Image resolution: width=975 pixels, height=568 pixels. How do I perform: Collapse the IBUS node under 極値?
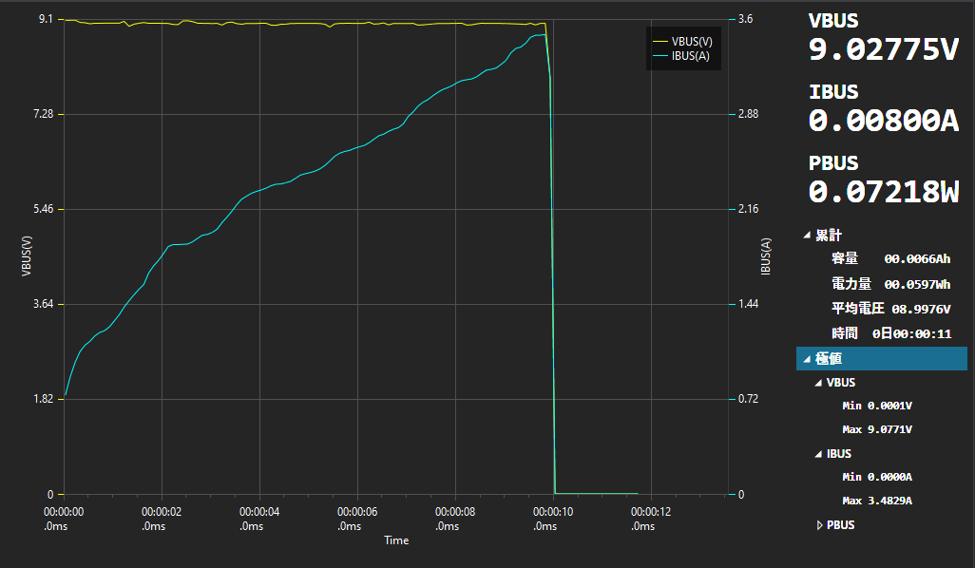tap(819, 454)
